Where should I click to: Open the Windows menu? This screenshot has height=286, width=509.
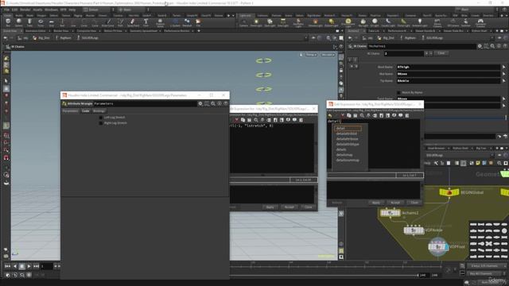click(x=51, y=10)
